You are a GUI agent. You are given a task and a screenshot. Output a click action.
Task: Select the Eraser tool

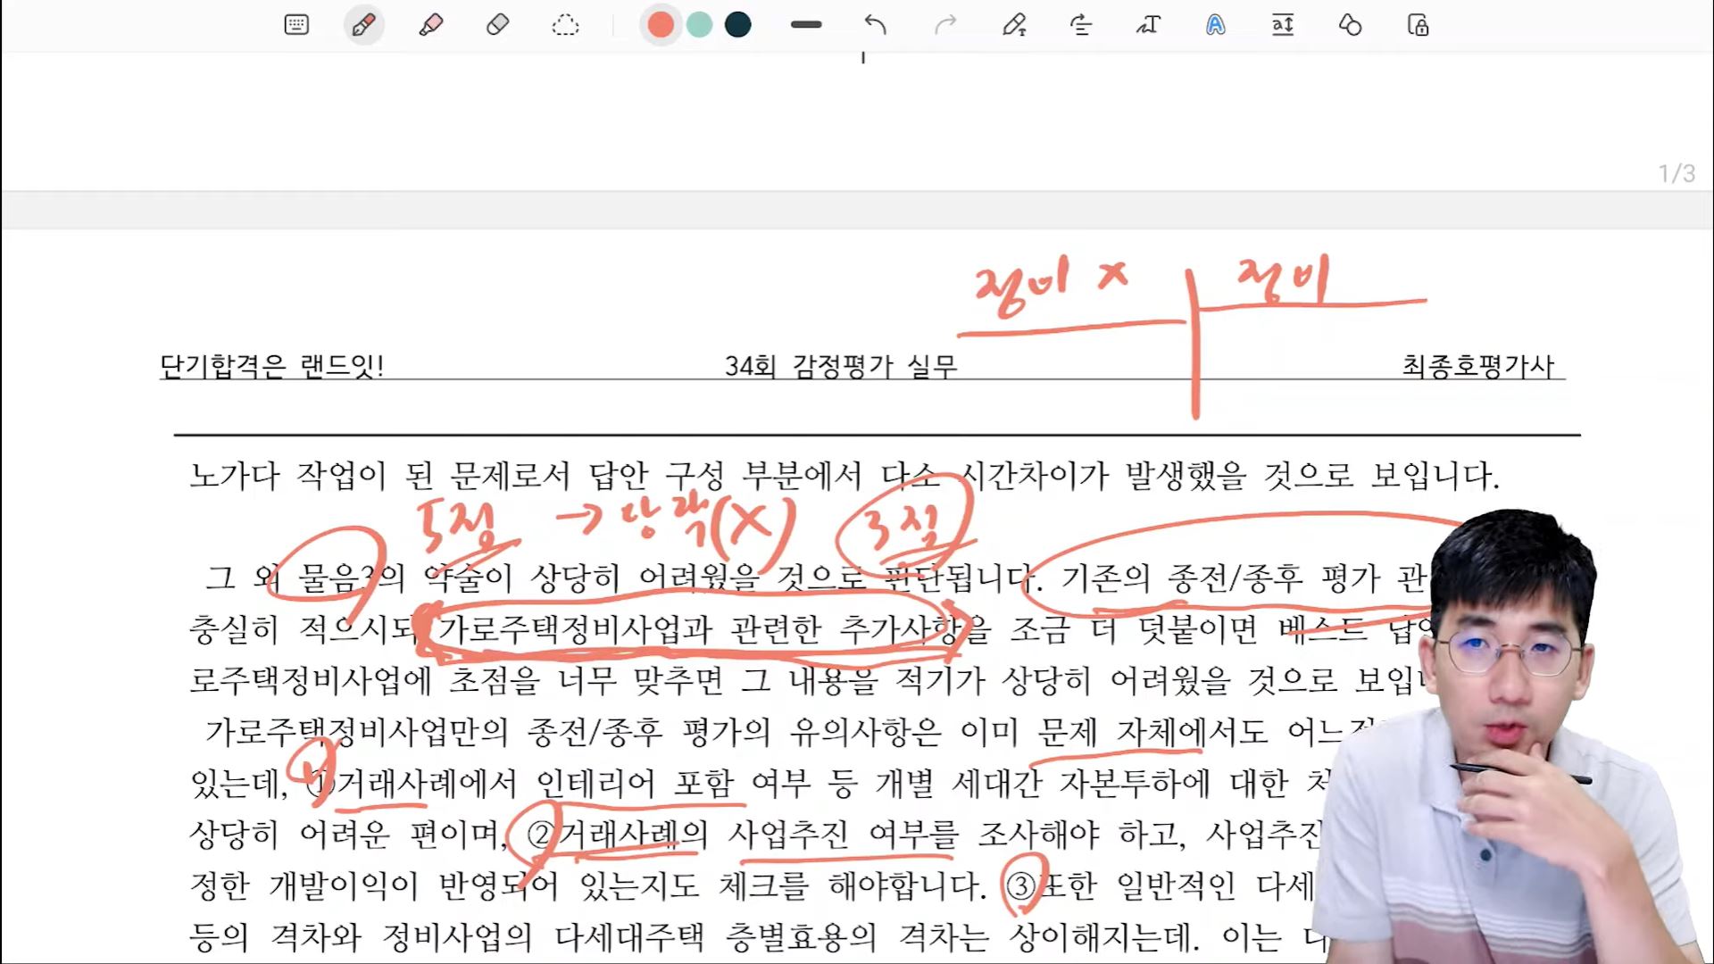498,25
